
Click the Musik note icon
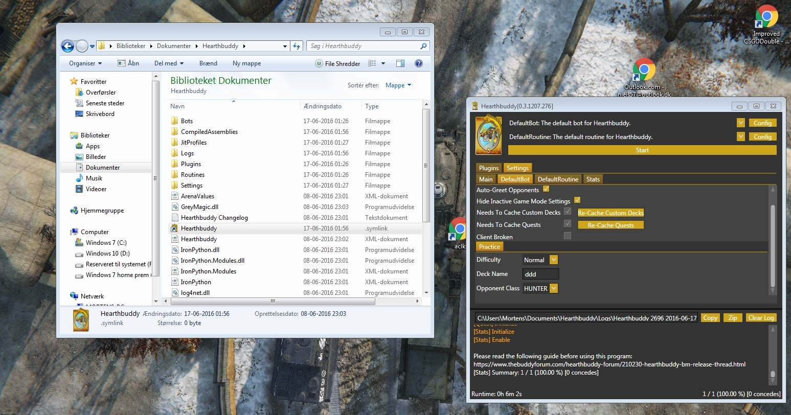79,178
